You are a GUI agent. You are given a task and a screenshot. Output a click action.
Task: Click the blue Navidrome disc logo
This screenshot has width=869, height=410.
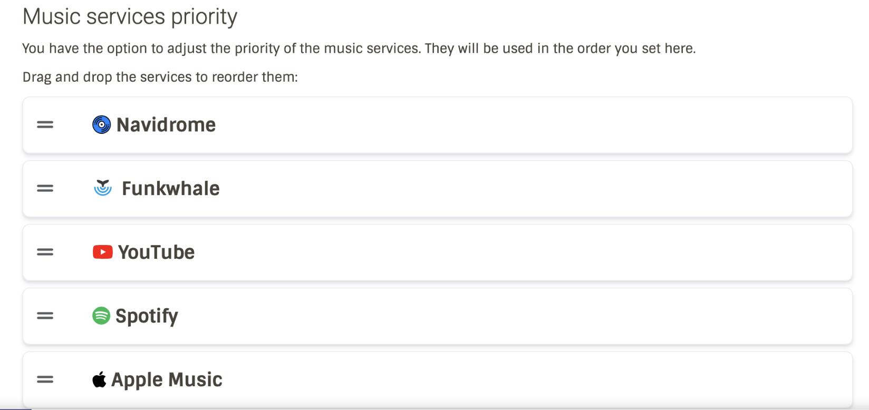pos(101,125)
